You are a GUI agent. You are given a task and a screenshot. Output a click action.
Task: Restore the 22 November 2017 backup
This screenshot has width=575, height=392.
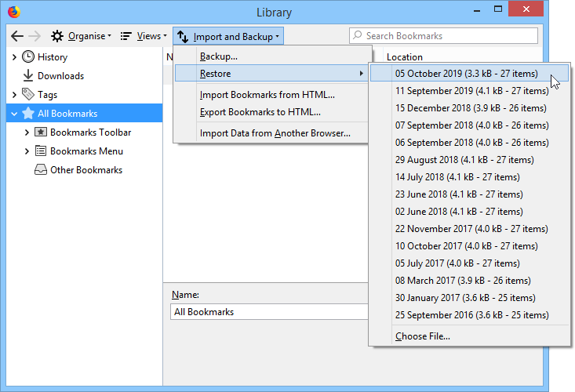click(x=469, y=228)
